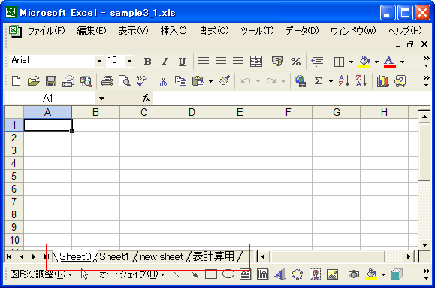Click the fx insert function button
The width and height of the screenshot is (435, 288).
(147, 98)
